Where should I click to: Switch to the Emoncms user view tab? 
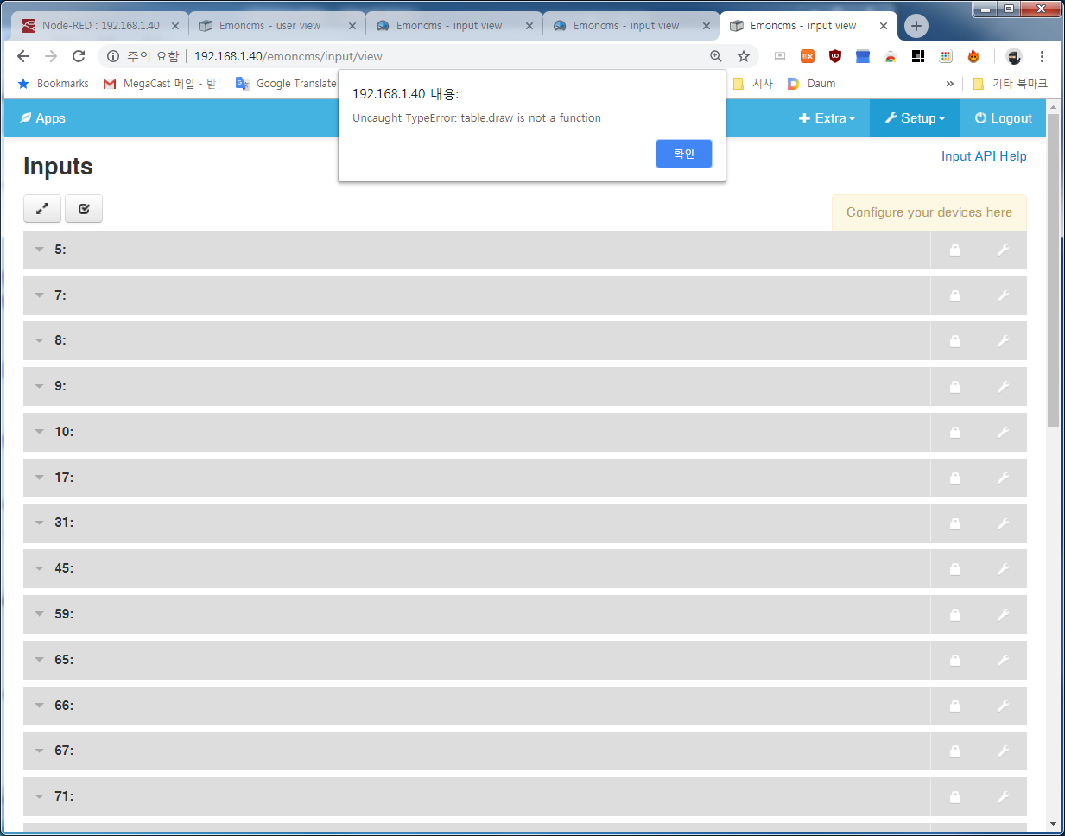tap(269, 26)
